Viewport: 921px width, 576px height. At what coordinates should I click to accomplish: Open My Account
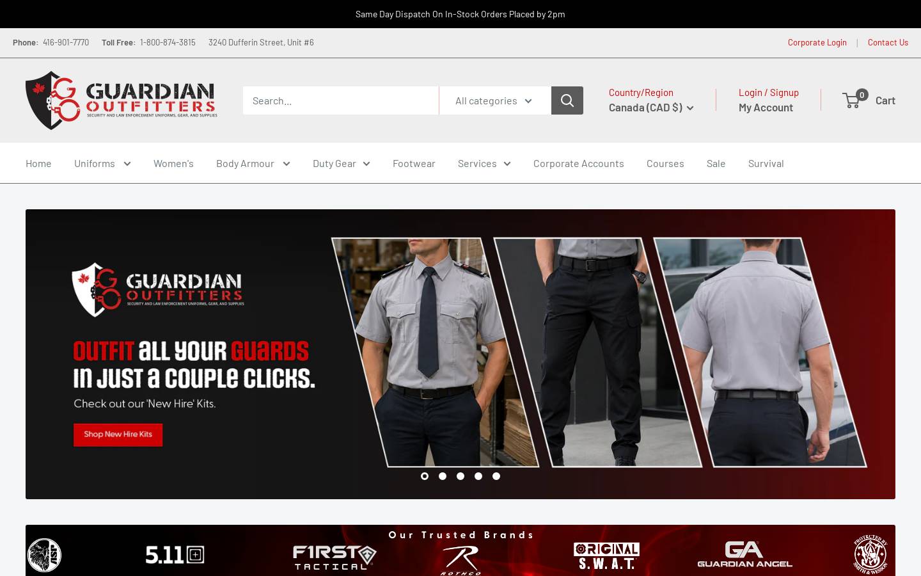pos(766,108)
